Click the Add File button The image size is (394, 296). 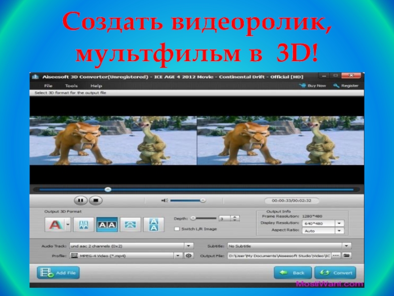[x=58, y=273]
